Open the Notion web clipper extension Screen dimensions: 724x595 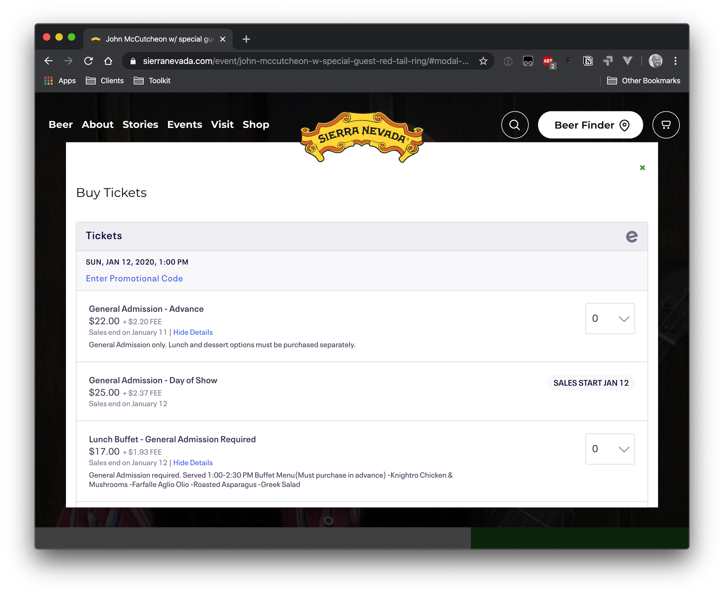(588, 61)
